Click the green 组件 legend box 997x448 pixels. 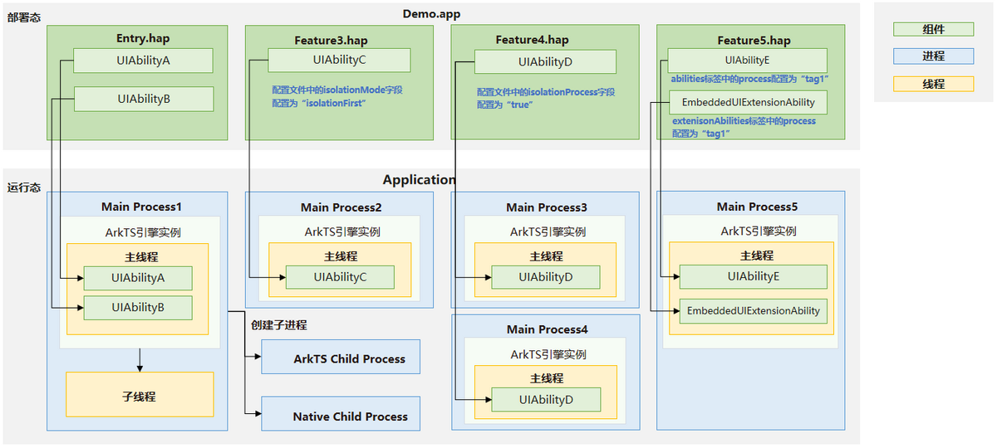point(933,29)
